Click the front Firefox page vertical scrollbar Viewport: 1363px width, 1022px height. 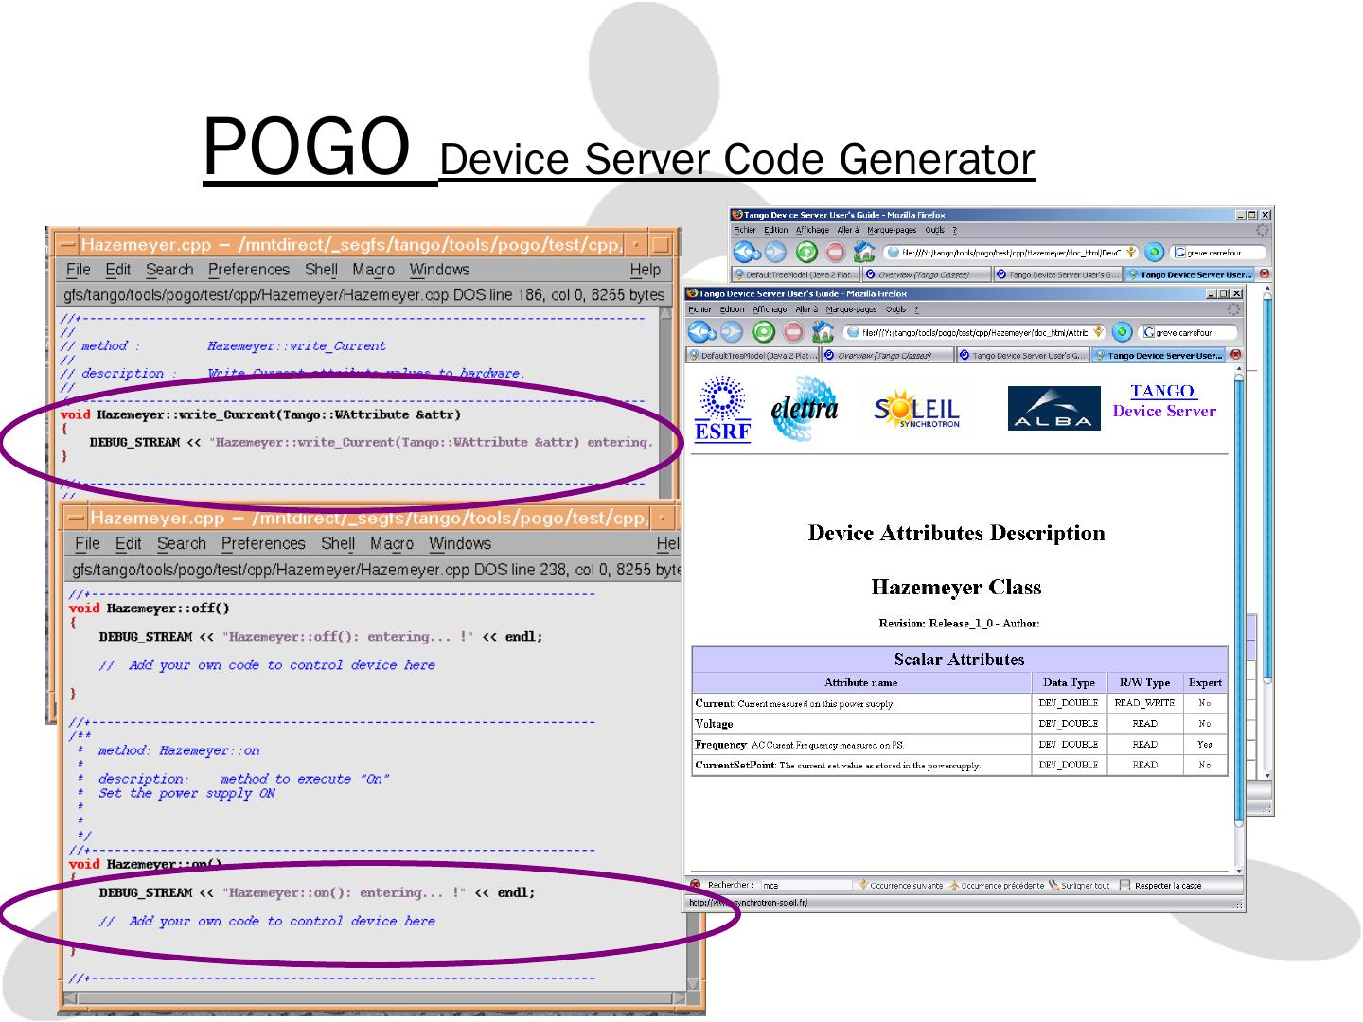tap(1239, 621)
